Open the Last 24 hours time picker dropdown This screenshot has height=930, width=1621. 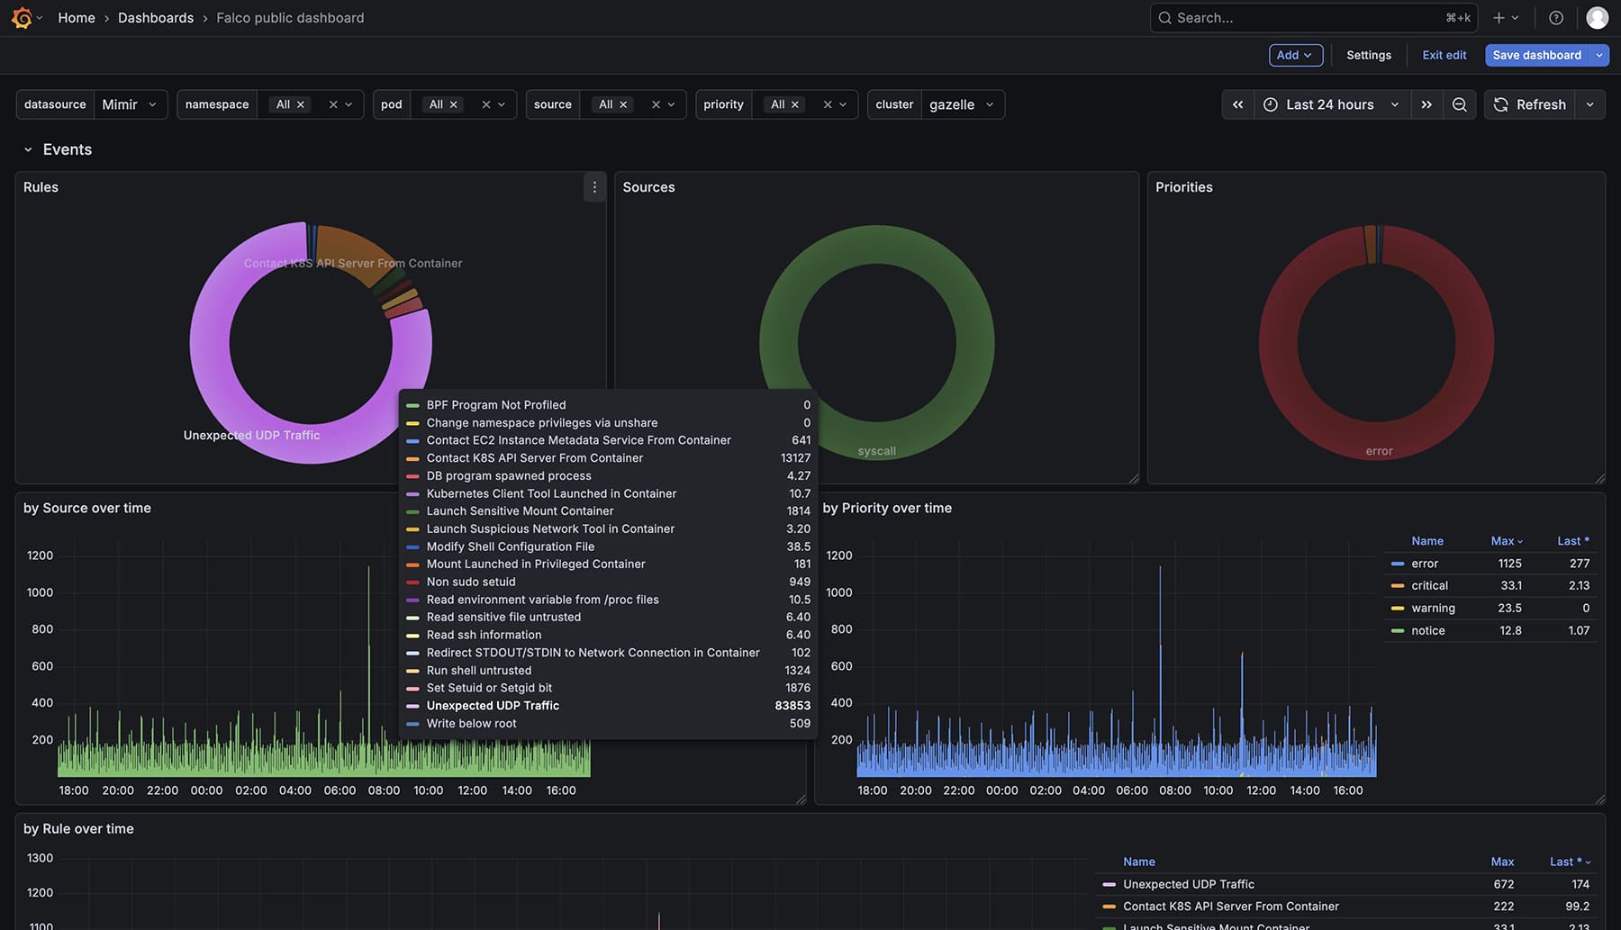[1329, 104]
